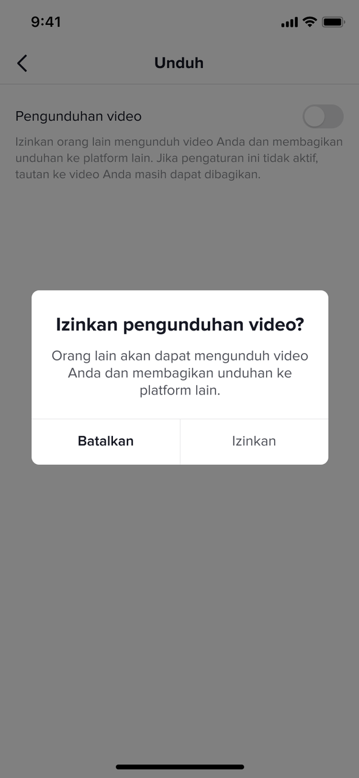Viewport: 359px width, 778px height.
Task: Tap the line 'Orang lain akan dapat mengunduh video'
Action: pyautogui.click(x=180, y=356)
